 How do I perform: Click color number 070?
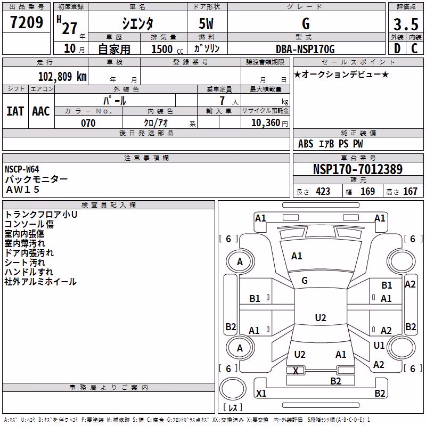tap(88, 123)
